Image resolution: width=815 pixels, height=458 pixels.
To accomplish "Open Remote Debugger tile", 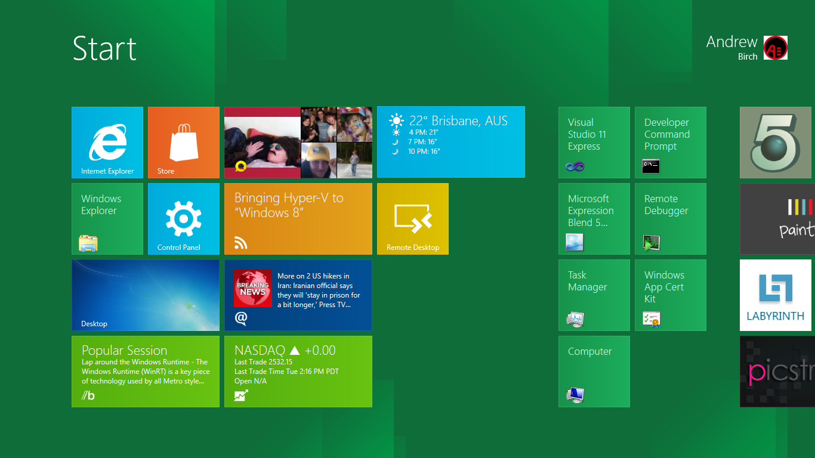I will click(x=671, y=219).
